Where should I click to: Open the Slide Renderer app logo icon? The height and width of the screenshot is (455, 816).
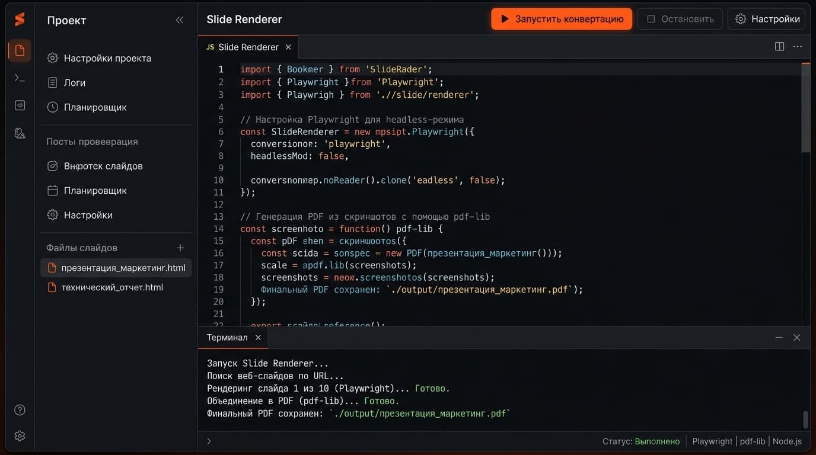(x=20, y=19)
